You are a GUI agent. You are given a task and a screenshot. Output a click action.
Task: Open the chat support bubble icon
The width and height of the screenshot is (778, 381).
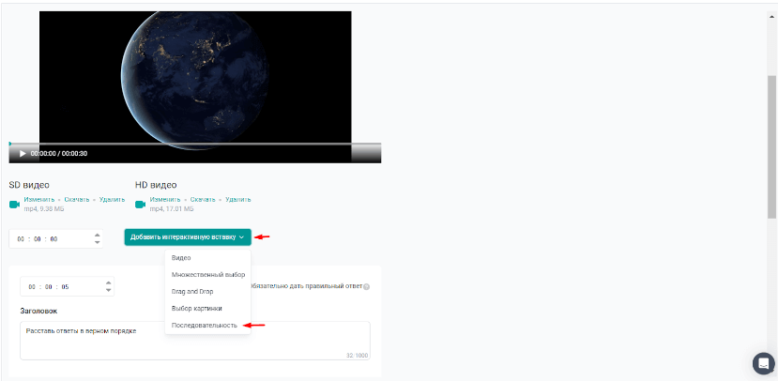[x=763, y=363]
